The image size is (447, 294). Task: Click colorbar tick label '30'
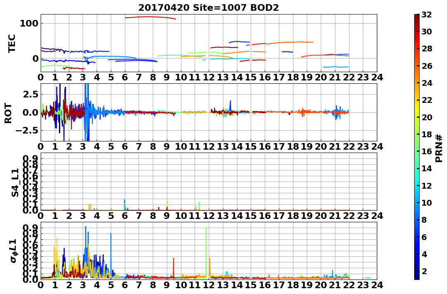[427, 32]
